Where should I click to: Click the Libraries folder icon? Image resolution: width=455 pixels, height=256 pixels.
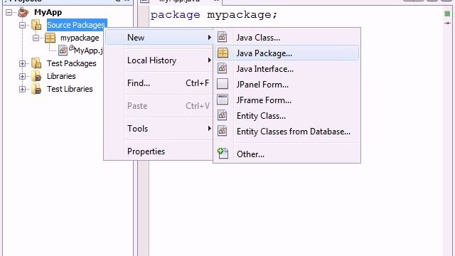click(36, 76)
